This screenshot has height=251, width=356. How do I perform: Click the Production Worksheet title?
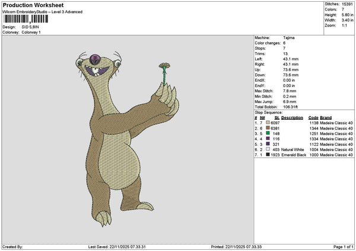(33, 5)
